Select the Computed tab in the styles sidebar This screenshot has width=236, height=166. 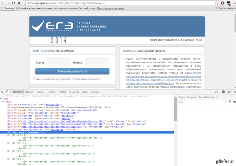click(192, 97)
